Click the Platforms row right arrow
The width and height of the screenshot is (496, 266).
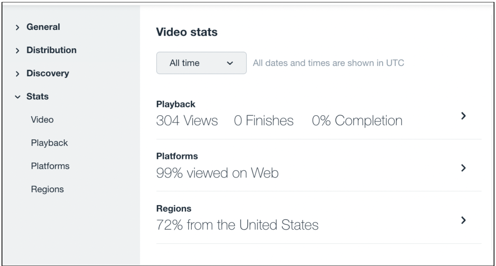pyautogui.click(x=463, y=168)
